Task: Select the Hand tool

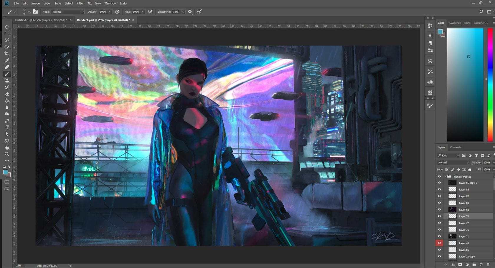Action: point(7,147)
